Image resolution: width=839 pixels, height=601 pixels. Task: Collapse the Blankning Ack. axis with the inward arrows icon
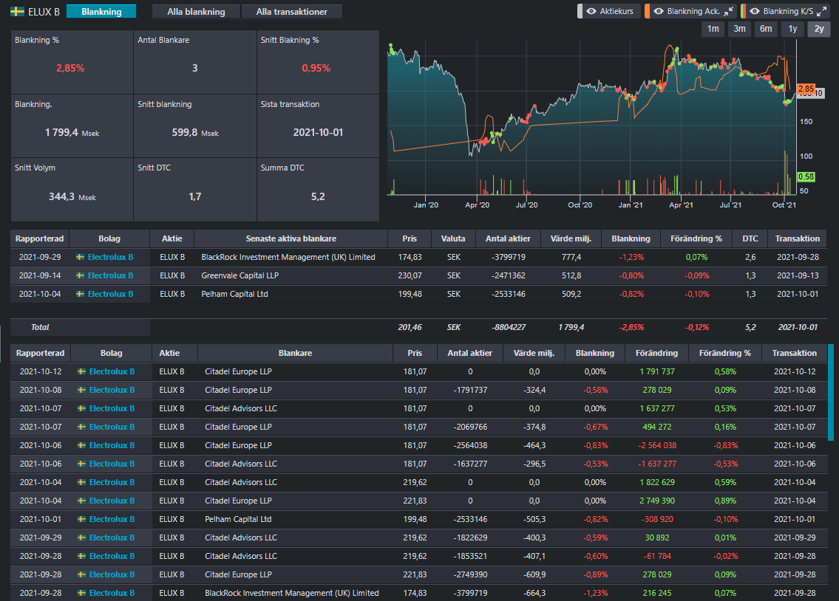(729, 11)
